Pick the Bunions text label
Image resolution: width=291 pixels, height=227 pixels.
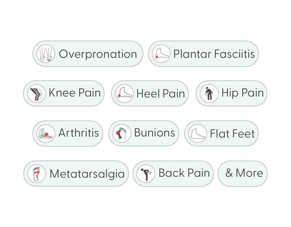tap(155, 133)
